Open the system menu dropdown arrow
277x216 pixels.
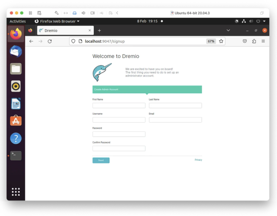pos(264,21)
